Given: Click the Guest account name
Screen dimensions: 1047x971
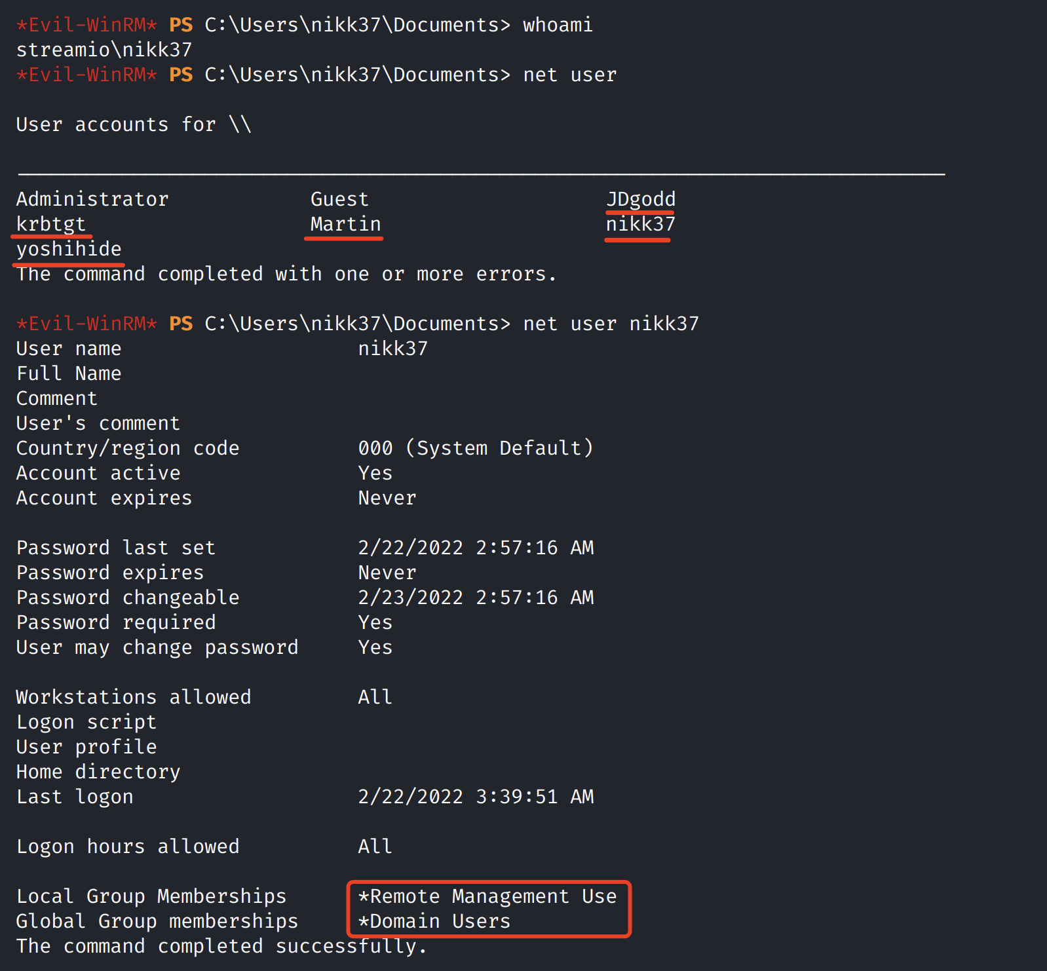Looking at the screenshot, I should click(x=339, y=199).
